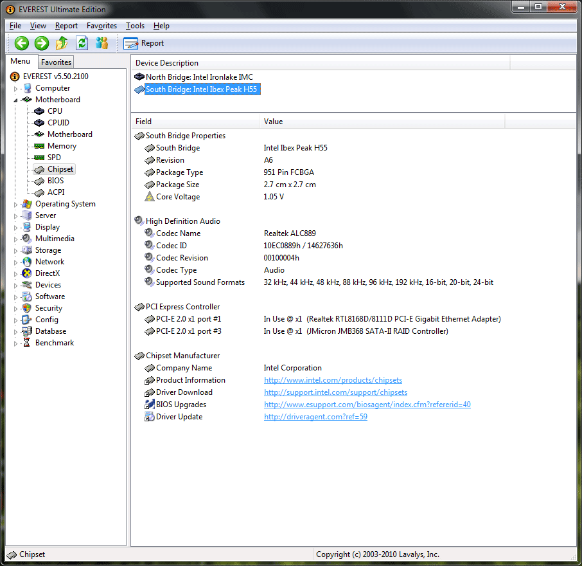
Task: Select the CPUID tree item
Action: pyautogui.click(x=58, y=123)
